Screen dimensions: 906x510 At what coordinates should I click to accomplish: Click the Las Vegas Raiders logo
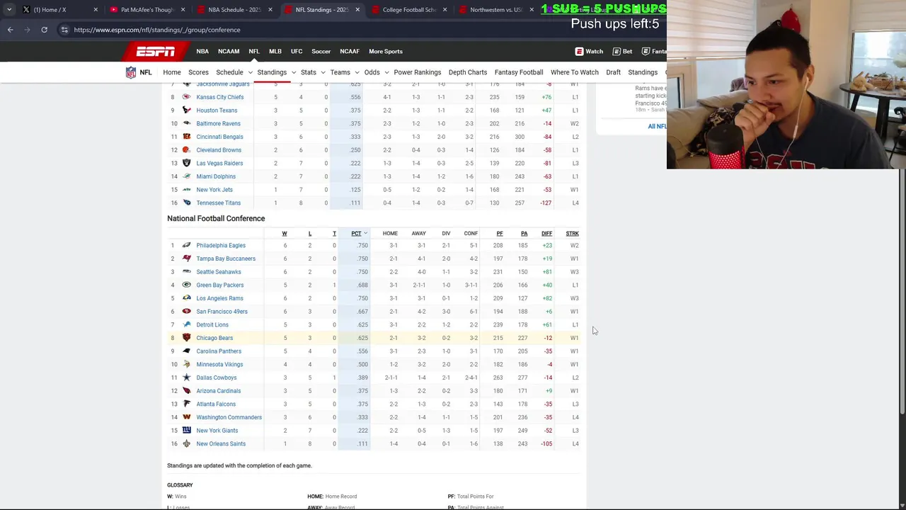[x=187, y=164]
